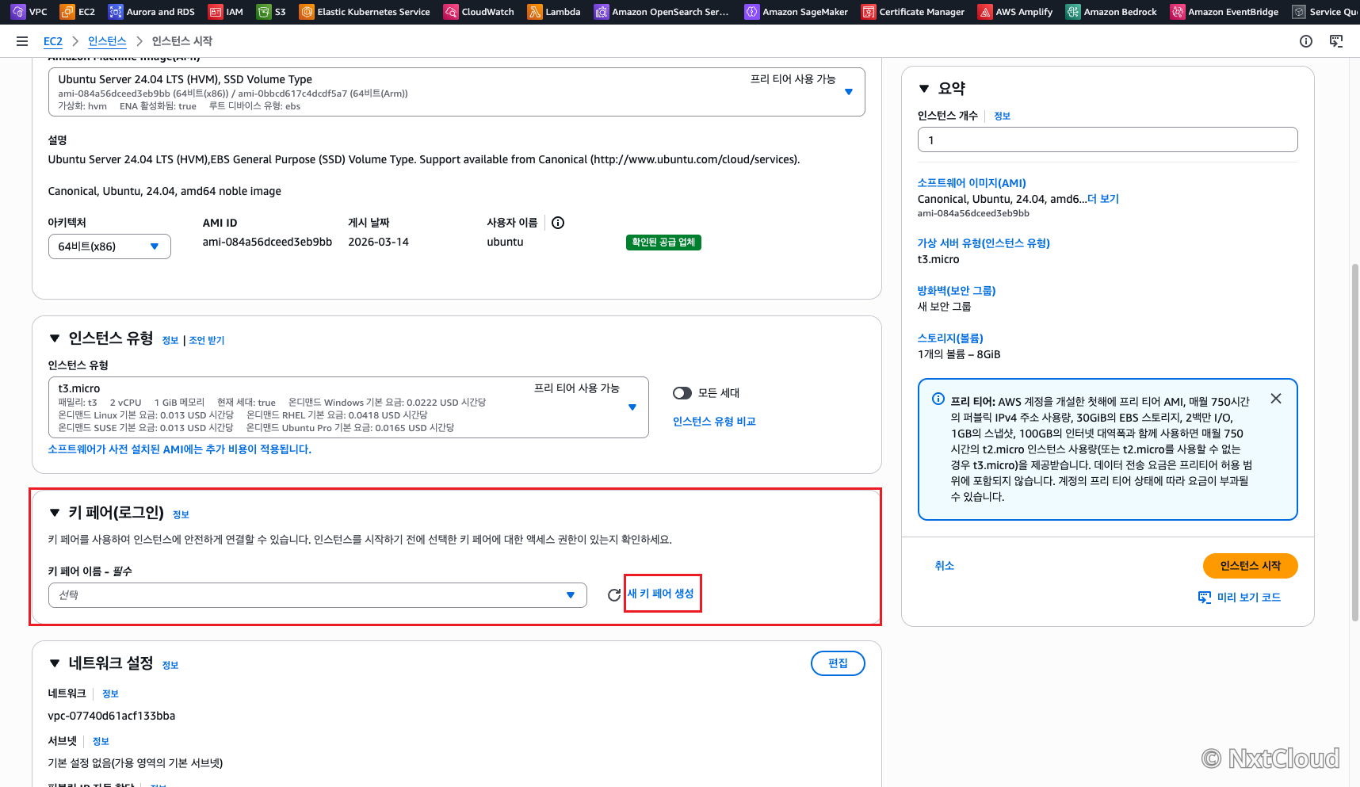Open the 64비트(x86) architecture dropdown

pyautogui.click(x=109, y=246)
